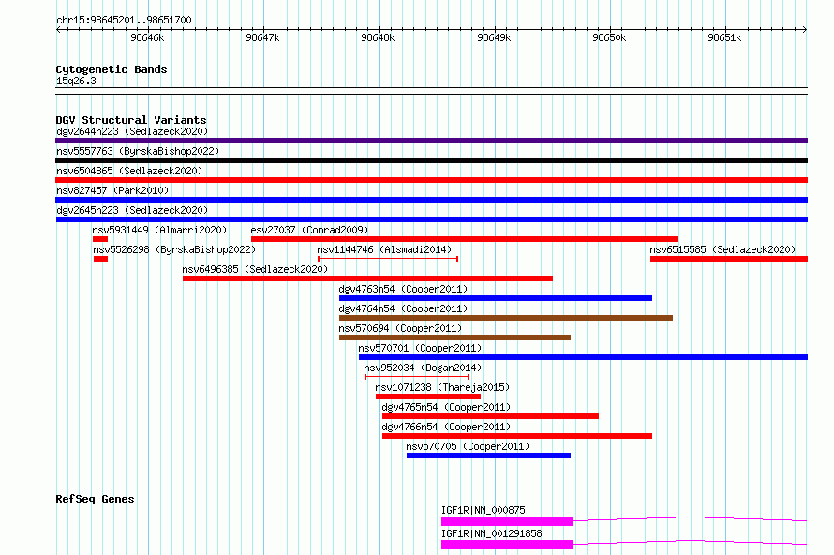Click the red nsv6504865 variant bar
Viewport: 834px width, 555px height.
431,180
